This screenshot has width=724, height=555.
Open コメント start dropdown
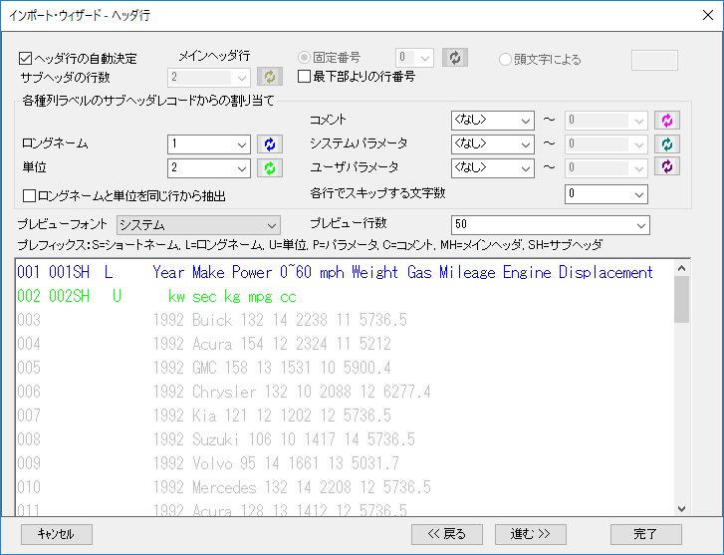pos(493,121)
